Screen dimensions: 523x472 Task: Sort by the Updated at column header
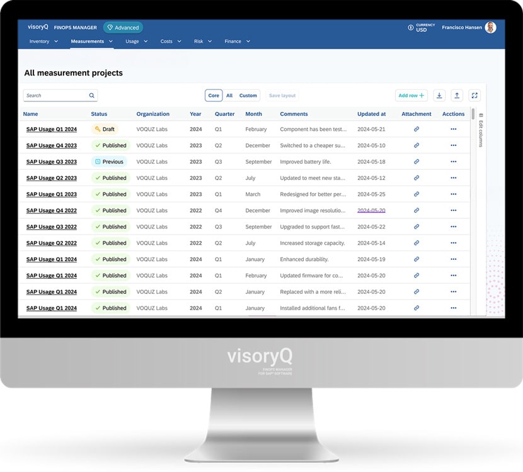click(372, 114)
